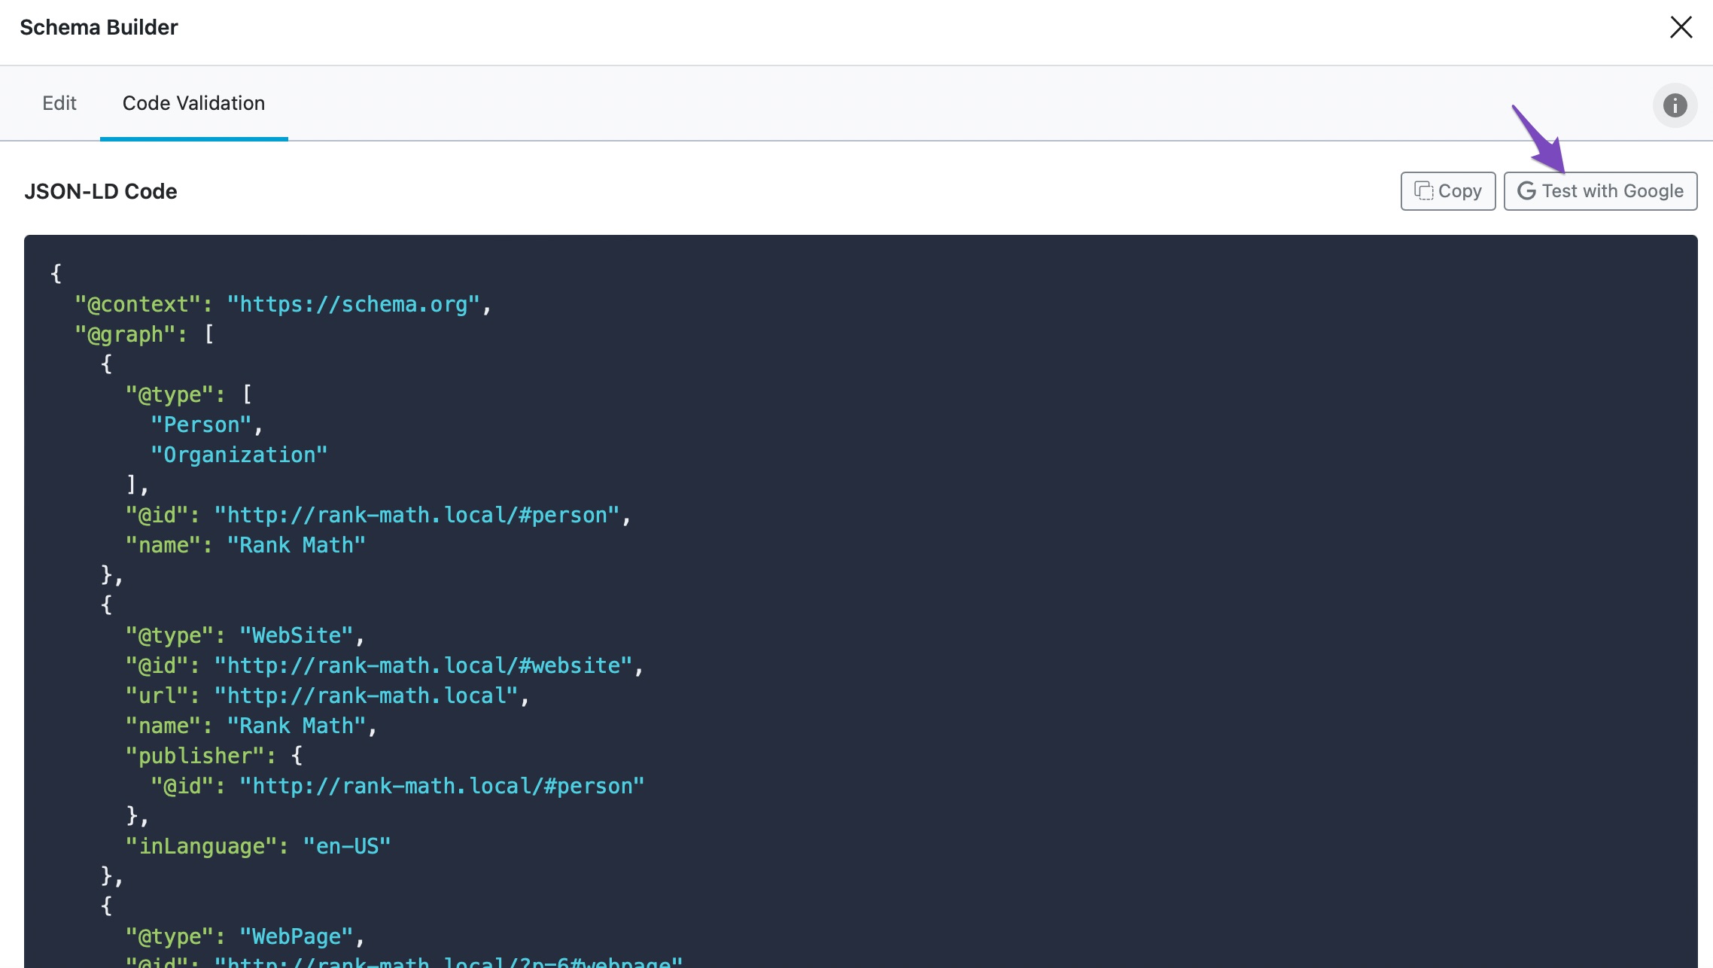1713x968 pixels.
Task: Click the "@context" key line
Action: point(283,304)
